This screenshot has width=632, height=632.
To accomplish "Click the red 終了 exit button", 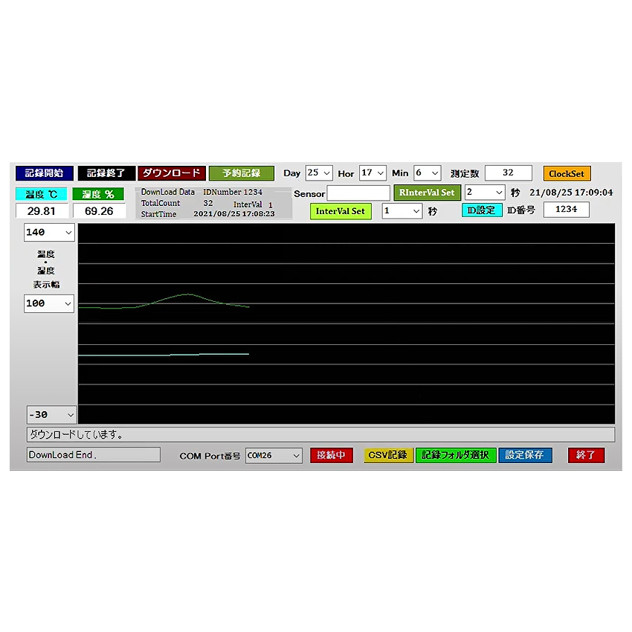I will (x=586, y=455).
